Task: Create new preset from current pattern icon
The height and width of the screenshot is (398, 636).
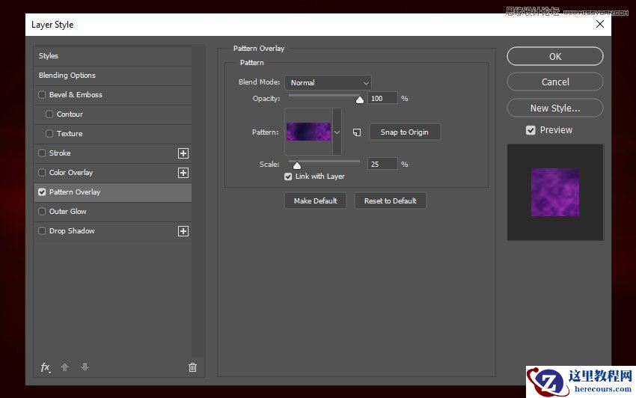Action: (357, 132)
